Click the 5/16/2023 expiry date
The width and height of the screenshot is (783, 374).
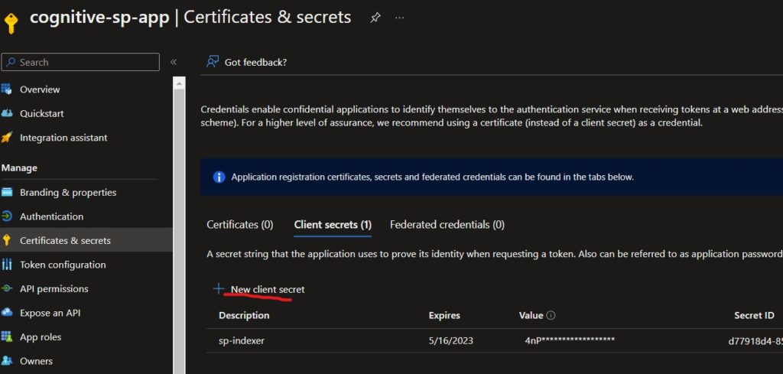pos(451,341)
